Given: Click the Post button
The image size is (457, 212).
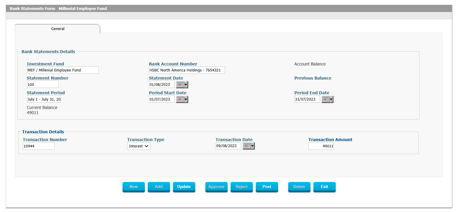Looking at the screenshot, I should pos(267,187).
